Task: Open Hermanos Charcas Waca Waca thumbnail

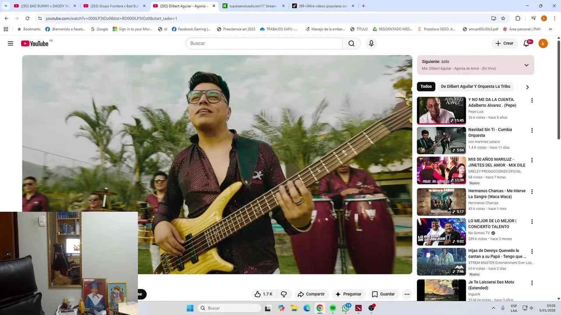Action: click(x=441, y=202)
